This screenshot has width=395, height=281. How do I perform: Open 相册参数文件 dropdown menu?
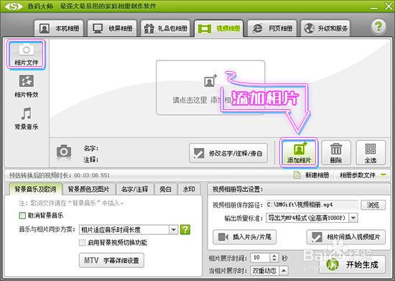[x=363, y=175]
